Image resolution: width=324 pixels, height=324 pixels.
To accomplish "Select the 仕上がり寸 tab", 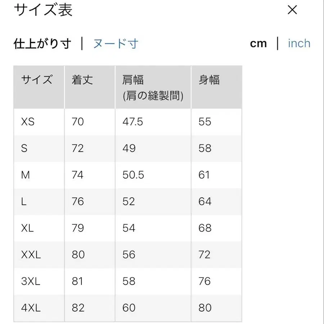I will pos(42,43).
